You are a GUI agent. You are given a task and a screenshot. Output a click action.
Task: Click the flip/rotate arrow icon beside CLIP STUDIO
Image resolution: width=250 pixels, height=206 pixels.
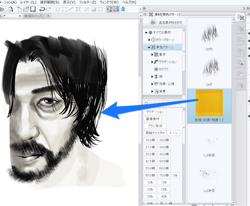click(11, 9)
